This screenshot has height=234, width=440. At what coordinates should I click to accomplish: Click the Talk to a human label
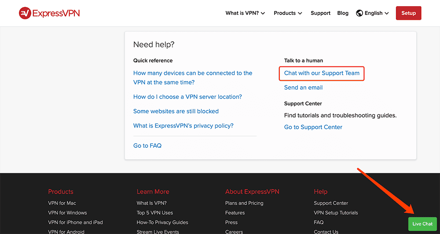[x=303, y=61]
